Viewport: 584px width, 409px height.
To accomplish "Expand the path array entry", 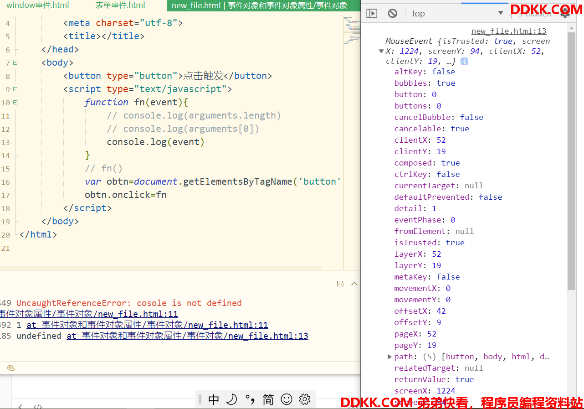I will tap(389, 357).
